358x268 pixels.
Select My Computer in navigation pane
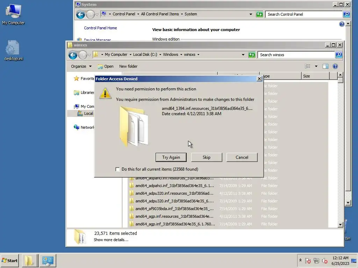click(x=84, y=106)
